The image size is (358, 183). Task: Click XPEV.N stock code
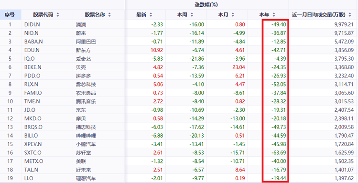click(33, 144)
